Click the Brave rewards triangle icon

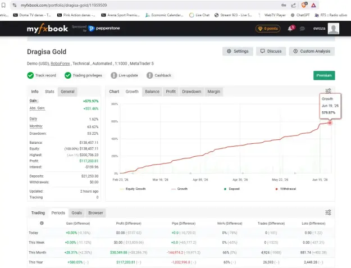click(x=313, y=5)
